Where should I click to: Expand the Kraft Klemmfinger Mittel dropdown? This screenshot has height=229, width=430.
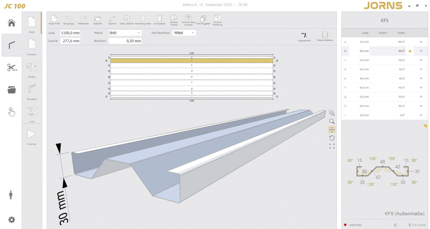tap(184, 33)
